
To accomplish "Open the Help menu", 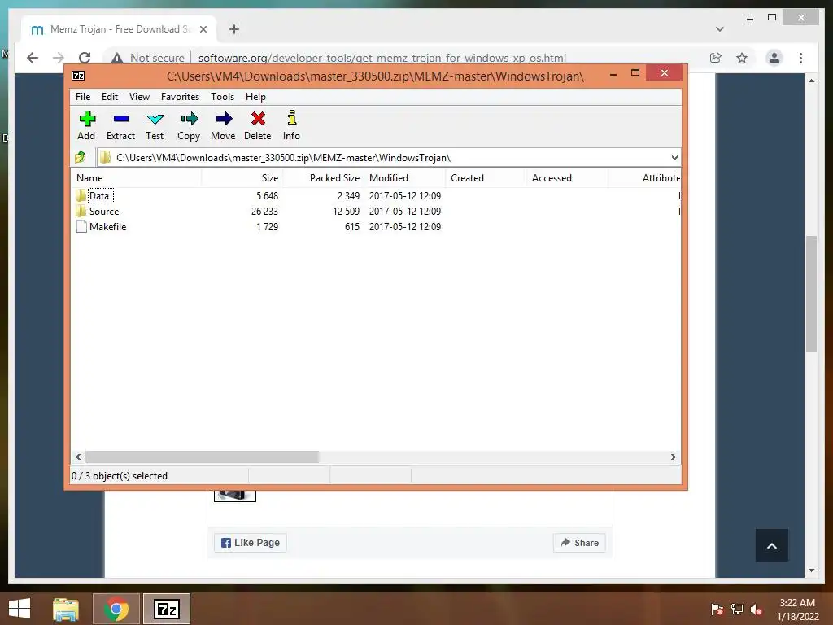I will (255, 97).
